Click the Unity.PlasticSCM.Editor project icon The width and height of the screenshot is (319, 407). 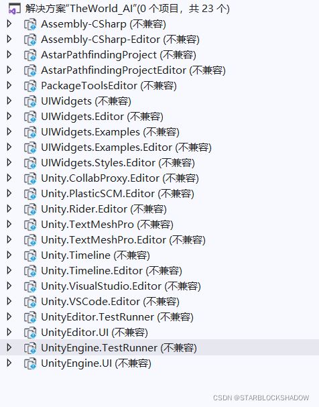tap(30, 194)
